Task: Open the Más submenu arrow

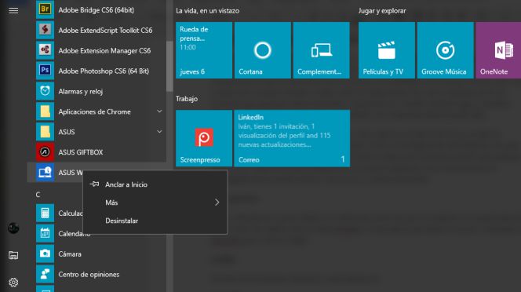Action: click(x=217, y=203)
